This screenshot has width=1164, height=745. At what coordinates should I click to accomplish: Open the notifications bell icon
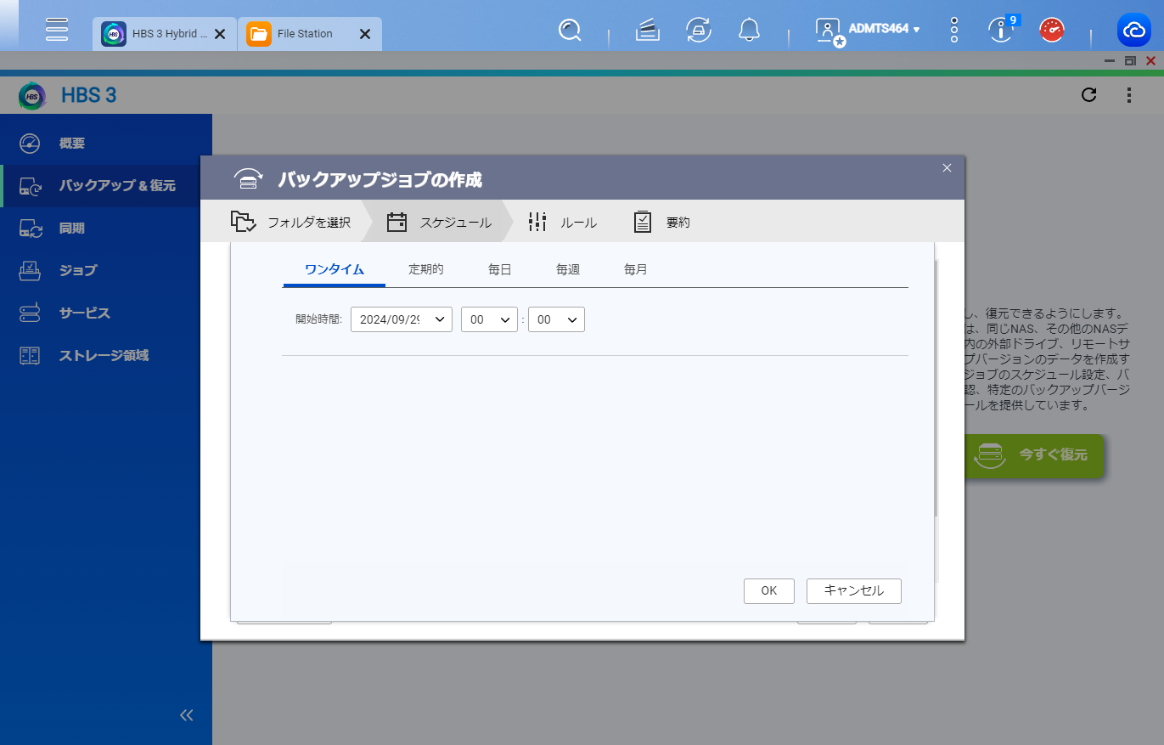pos(748,31)
